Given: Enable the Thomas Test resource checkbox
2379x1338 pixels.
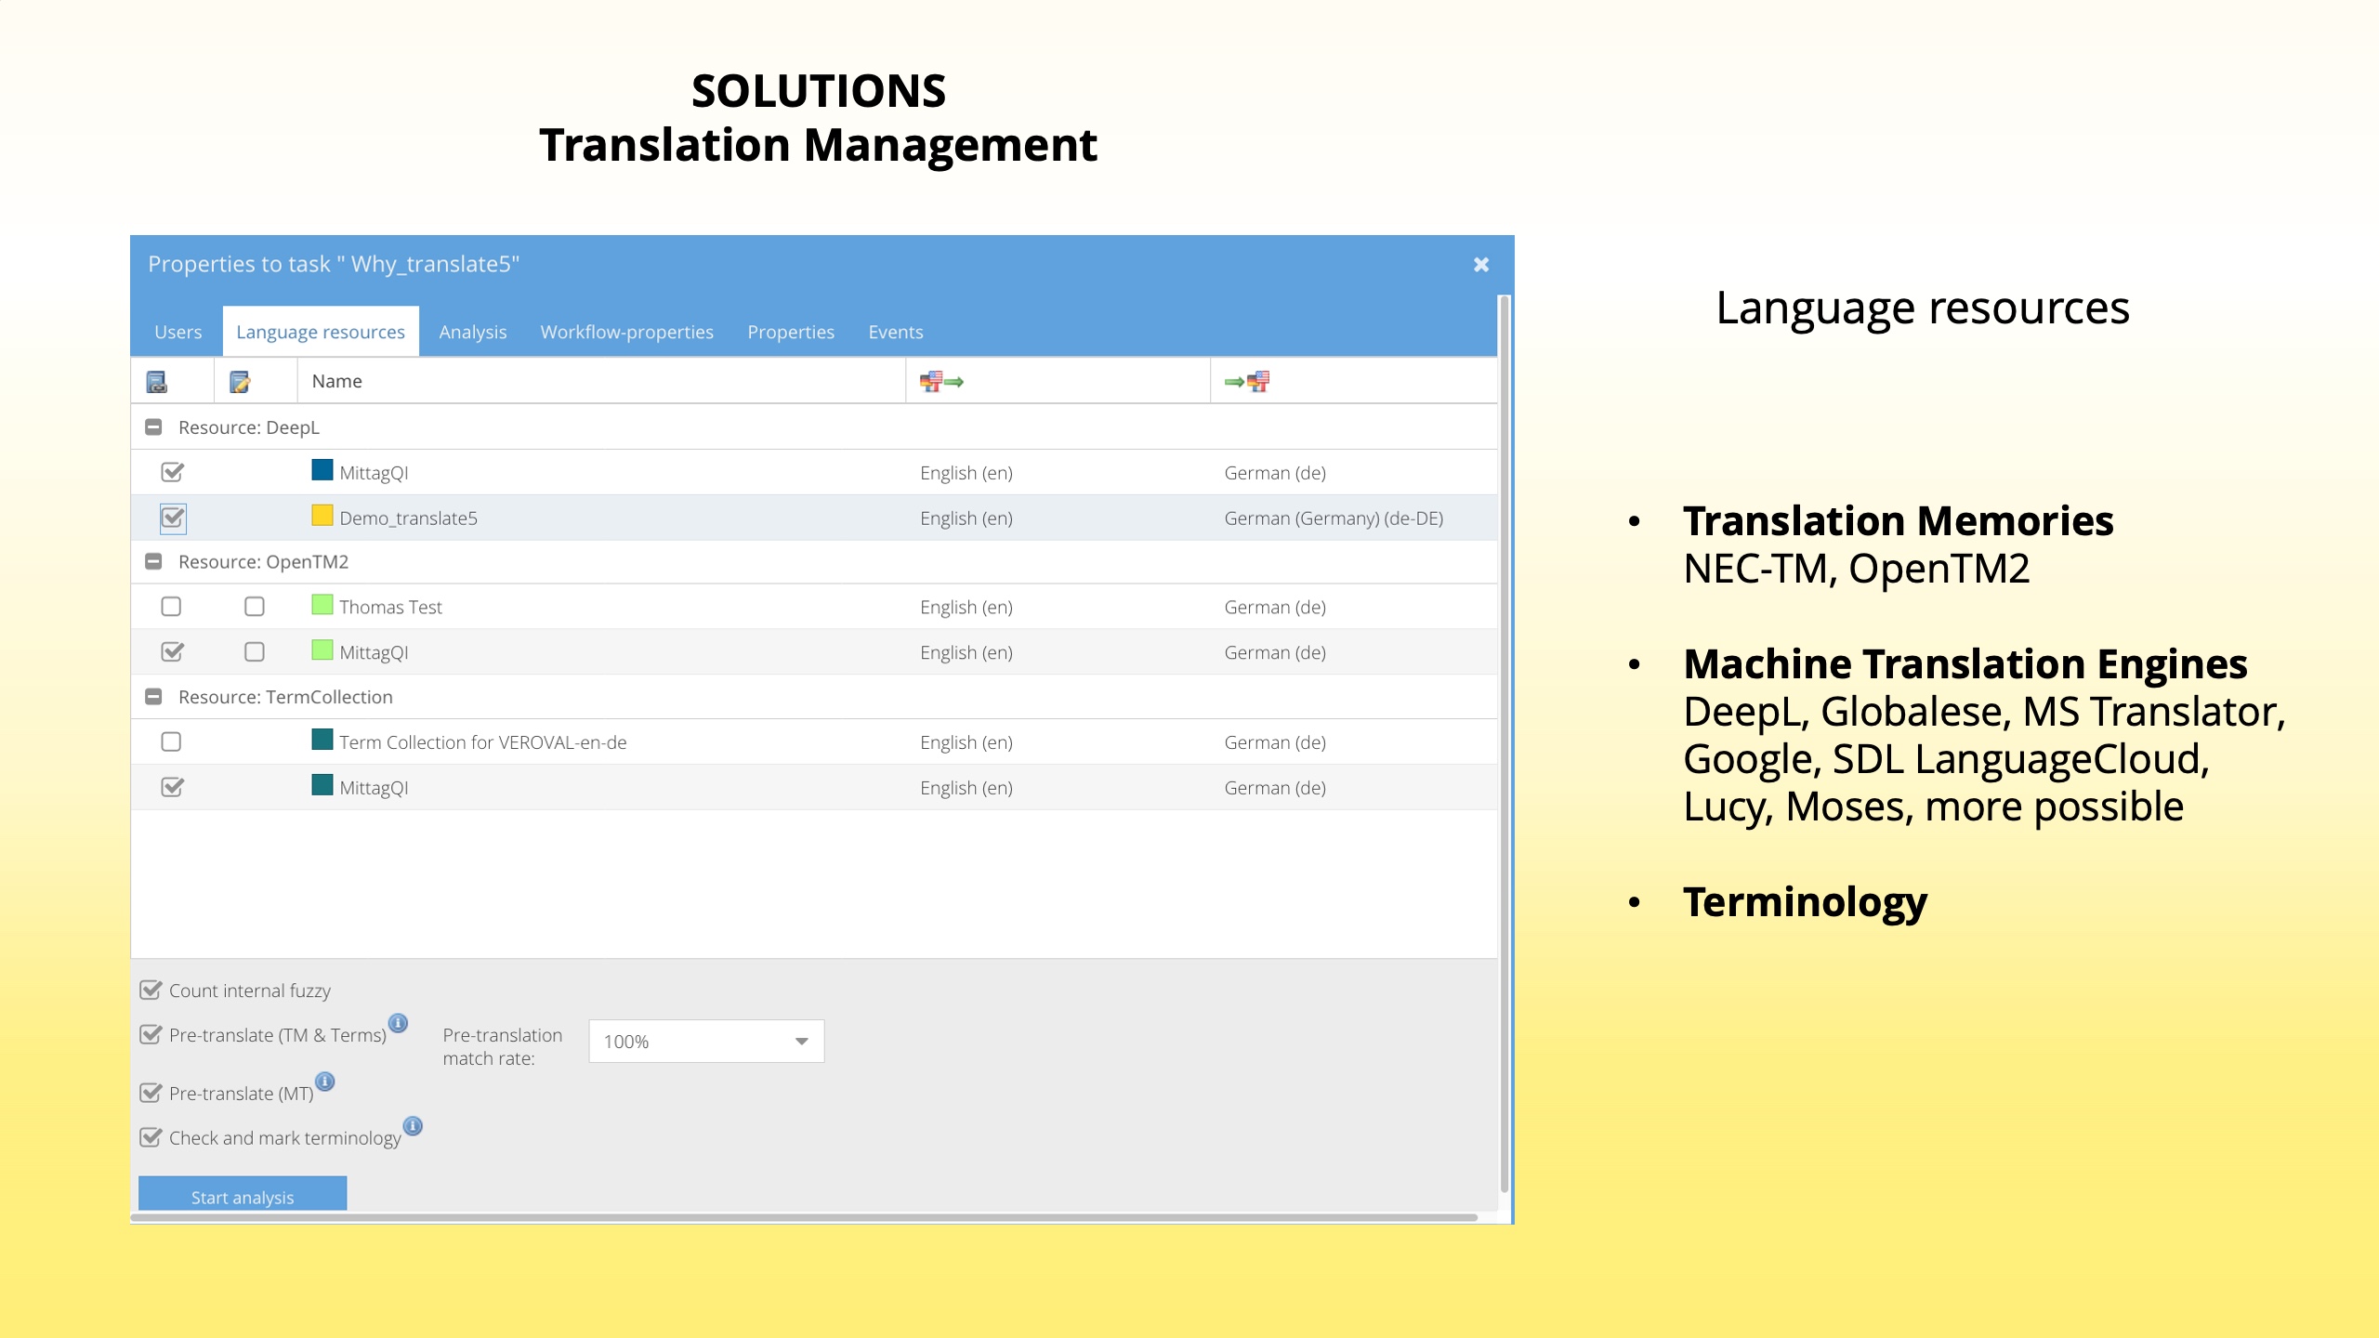Looking at the screenshot, I should coord(171,606).
